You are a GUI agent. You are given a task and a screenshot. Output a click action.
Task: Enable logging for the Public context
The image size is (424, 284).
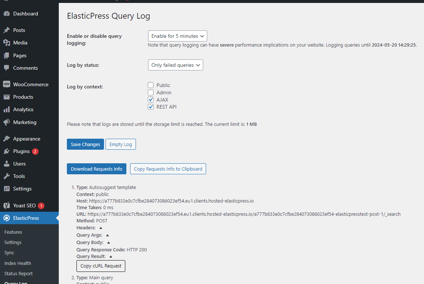point(151,85)
